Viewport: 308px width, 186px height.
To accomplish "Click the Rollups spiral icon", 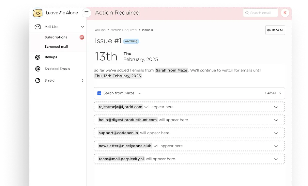I will click(38, 57).
